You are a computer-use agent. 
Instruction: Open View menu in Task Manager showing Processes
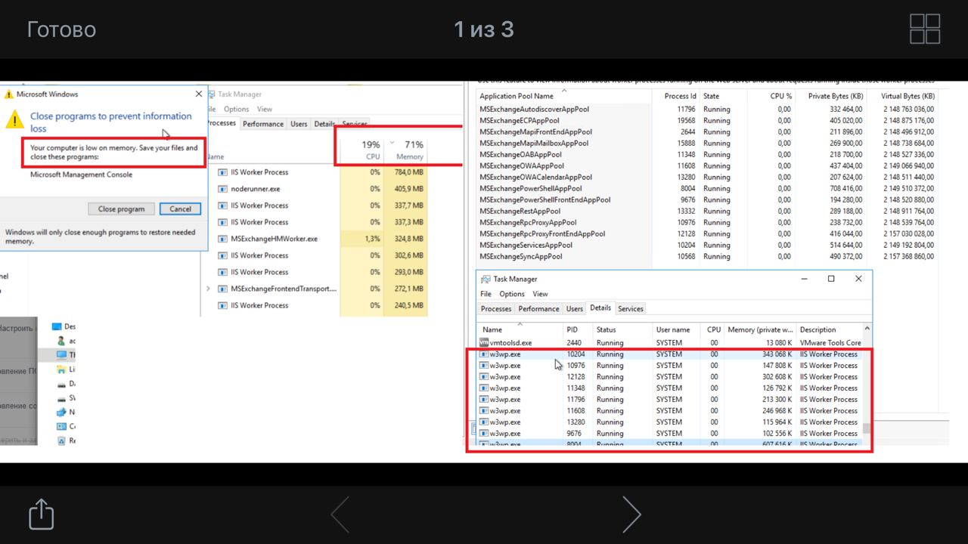point(265,109)
